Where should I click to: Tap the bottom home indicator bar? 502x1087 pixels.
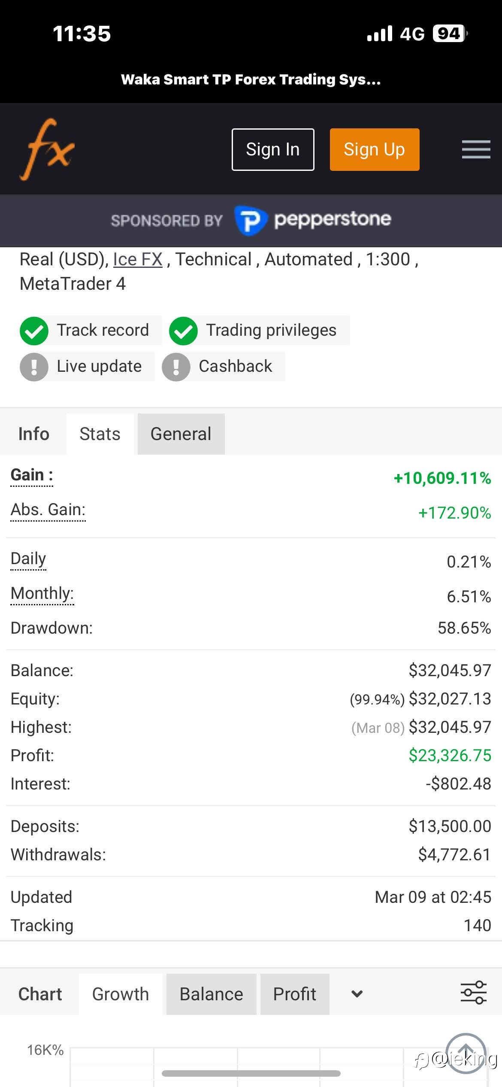[251, 1073]
